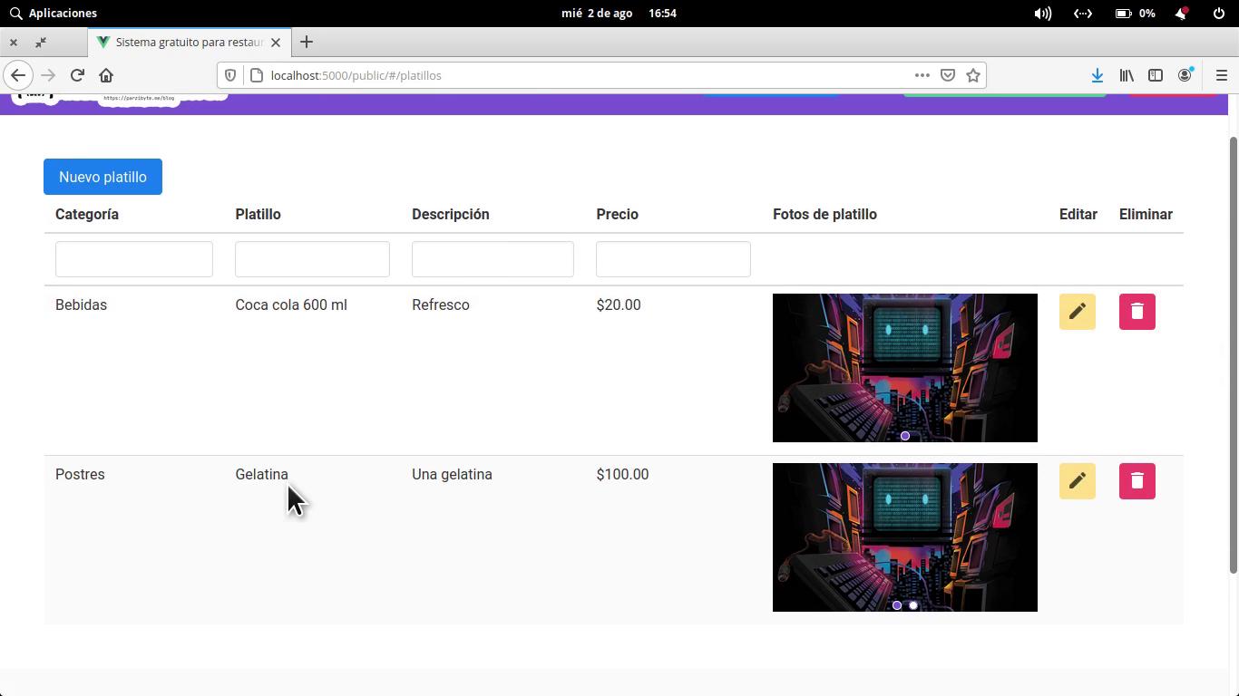This screenshot has height=696, width=1239.
Task: Open the Firefox downloads panel
Action: pos(1097,75)
